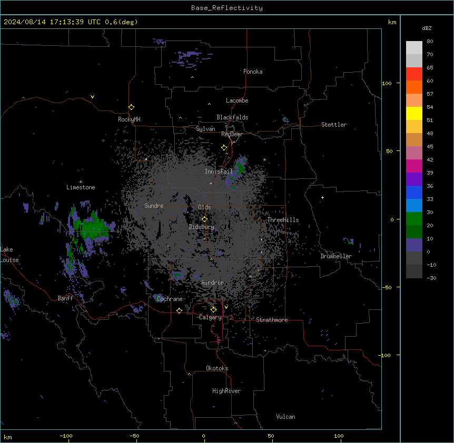This screenshot has height=443, width=454.
Task: Select the red swatch in dBZ legend
Action: pos(414,74)
